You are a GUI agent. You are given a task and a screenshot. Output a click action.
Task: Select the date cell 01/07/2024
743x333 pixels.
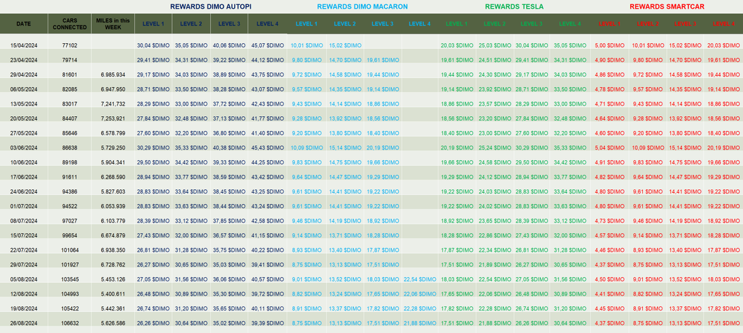pos(24,206)
